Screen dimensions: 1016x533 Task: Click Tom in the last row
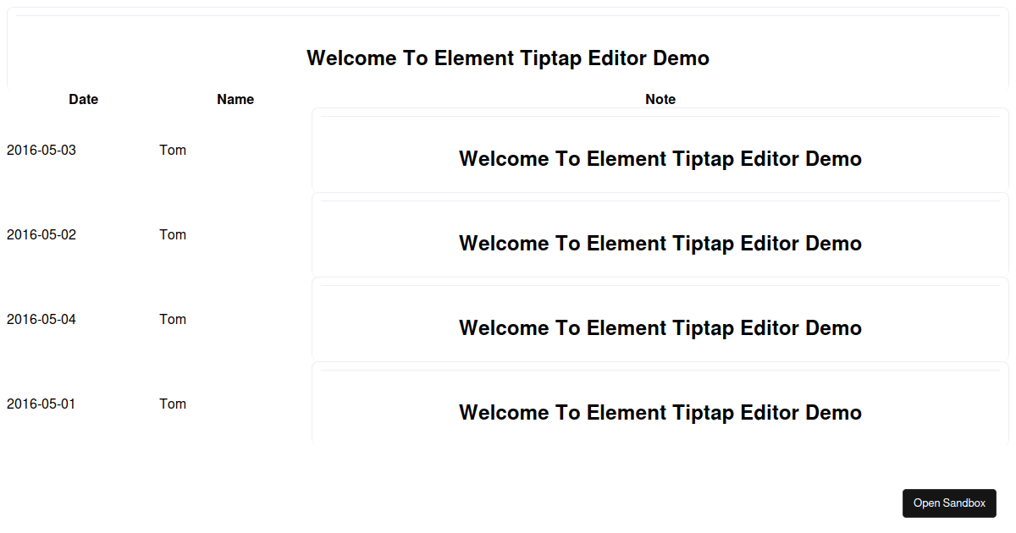click(173, 404)
